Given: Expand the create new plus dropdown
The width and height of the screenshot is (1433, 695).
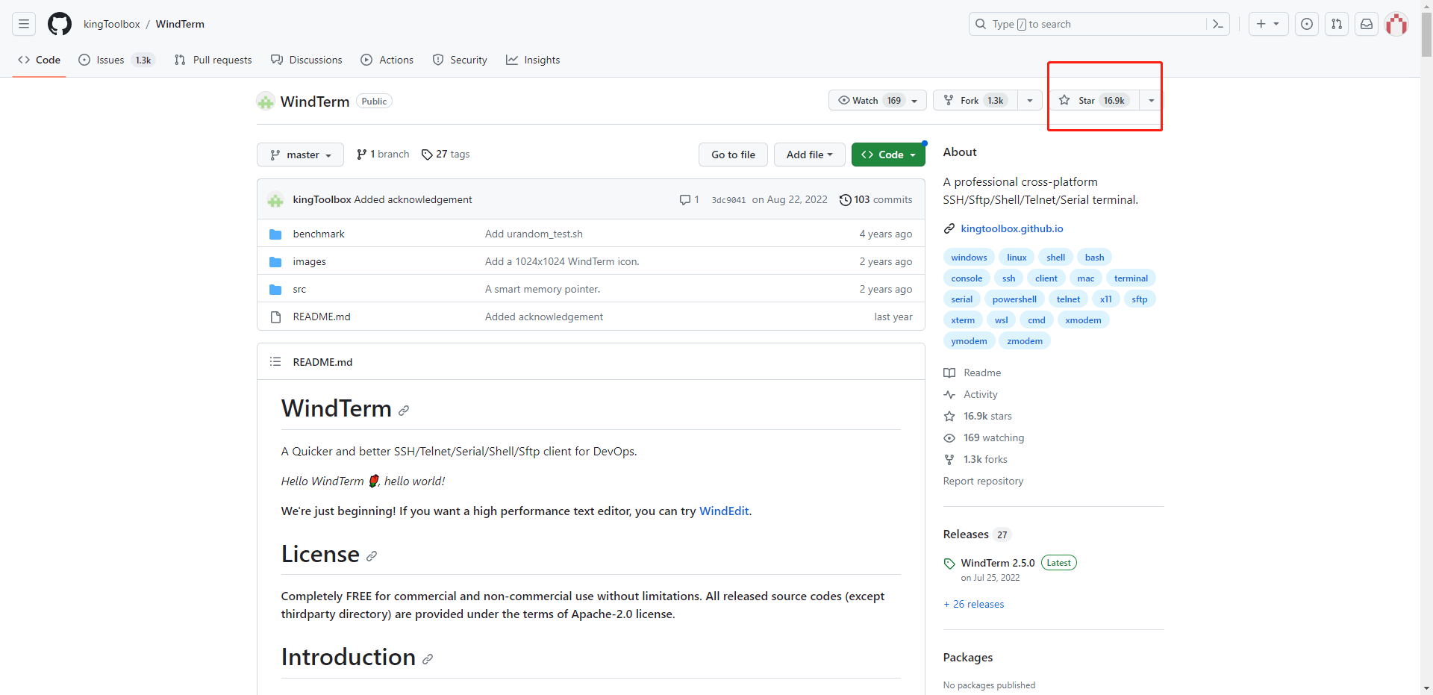Looking at the screenshot, I should 1268,24.
